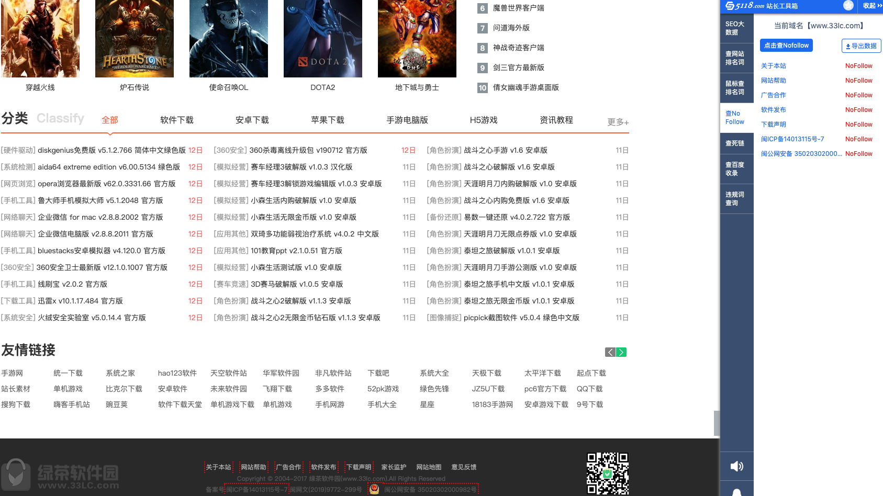The height and width of the screenshot is (496, 883).
Task: Open the 炉石传说 game thumbnail
Action: [x=135, y=39]
